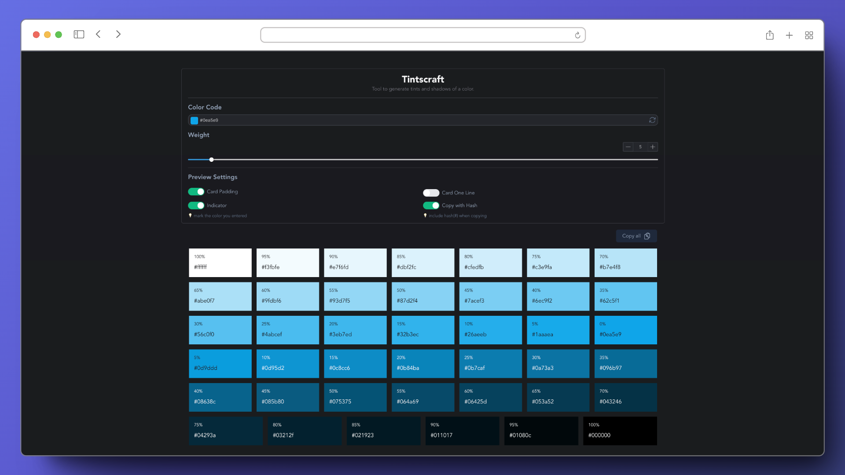This screenshot has height=475, width=845.
Task: Click the weight slider handle
Action: [211, 160]
